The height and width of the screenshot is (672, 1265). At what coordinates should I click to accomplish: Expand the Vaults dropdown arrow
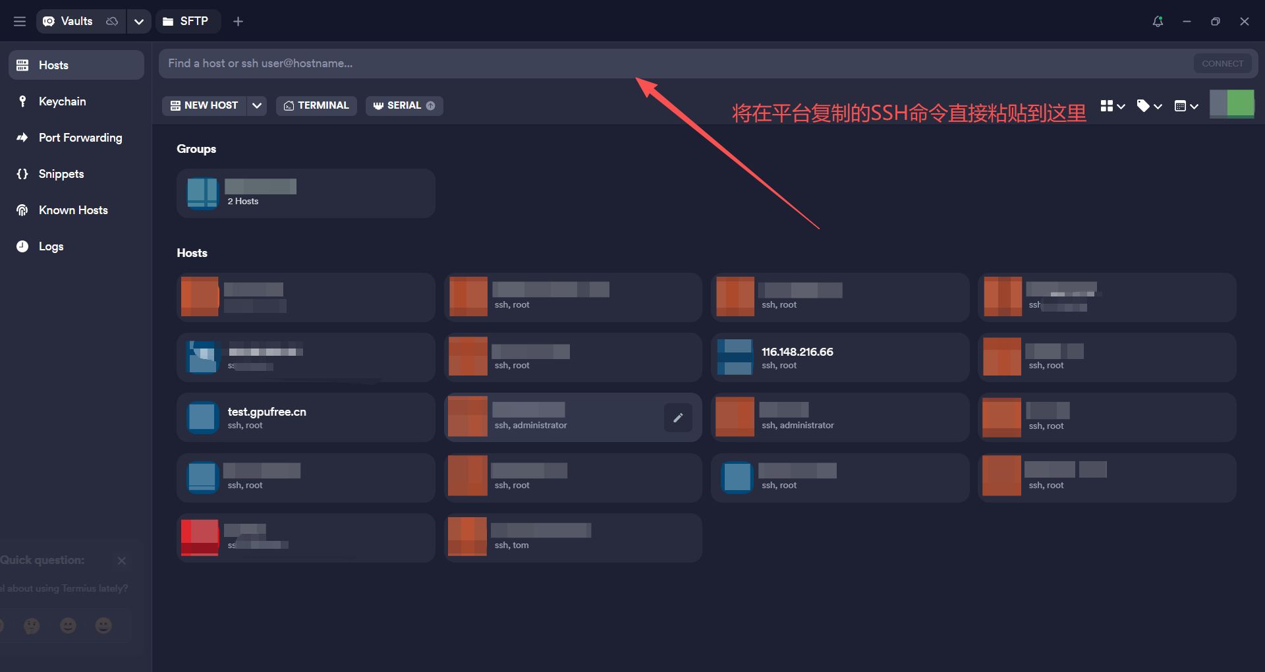click(x=138, y=21)
